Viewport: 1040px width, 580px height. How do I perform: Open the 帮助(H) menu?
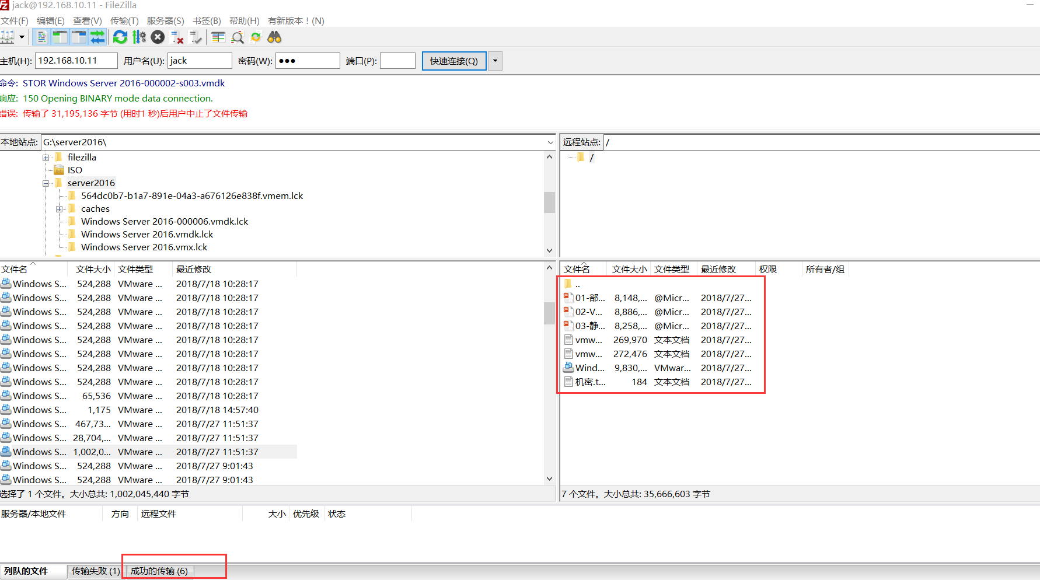245,20
